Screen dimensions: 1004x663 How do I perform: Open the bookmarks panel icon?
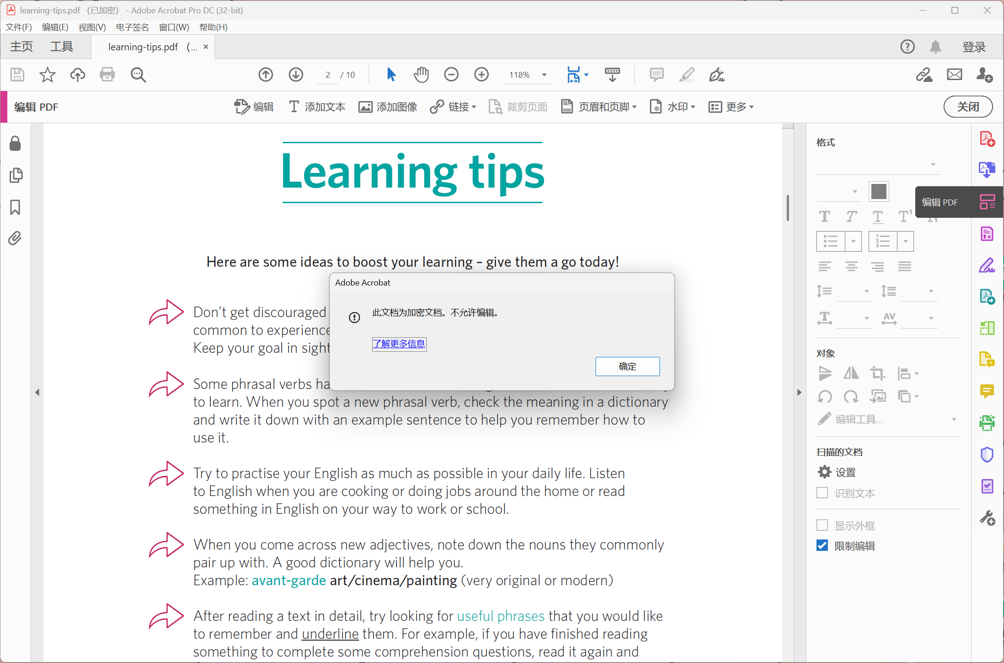point(15,207)
